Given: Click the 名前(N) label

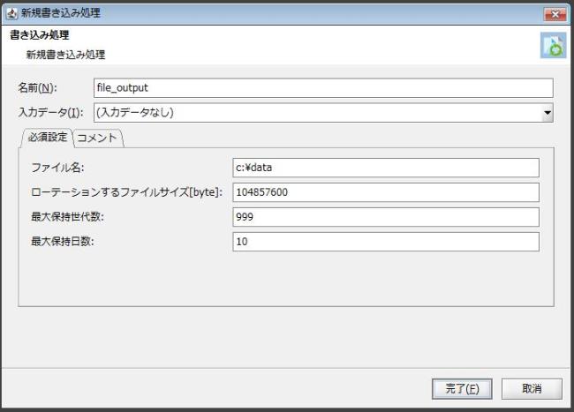Looking at the screenshot, I should tap(37, 89).
